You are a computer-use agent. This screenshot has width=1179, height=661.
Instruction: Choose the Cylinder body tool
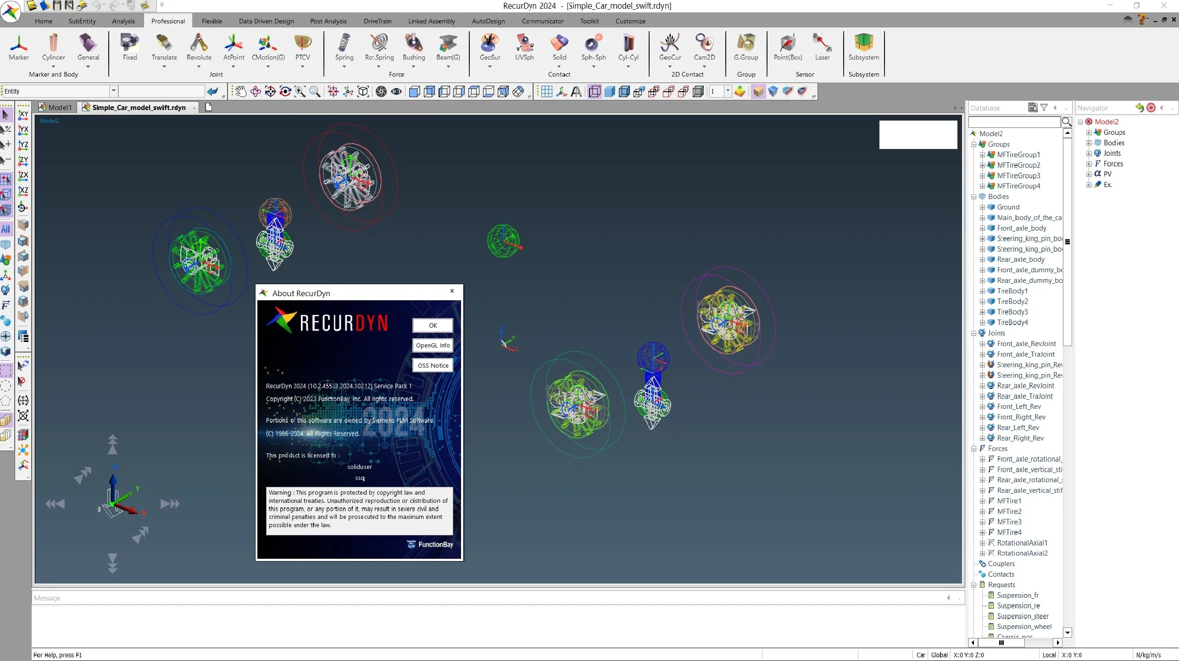(x=53, y=47)
